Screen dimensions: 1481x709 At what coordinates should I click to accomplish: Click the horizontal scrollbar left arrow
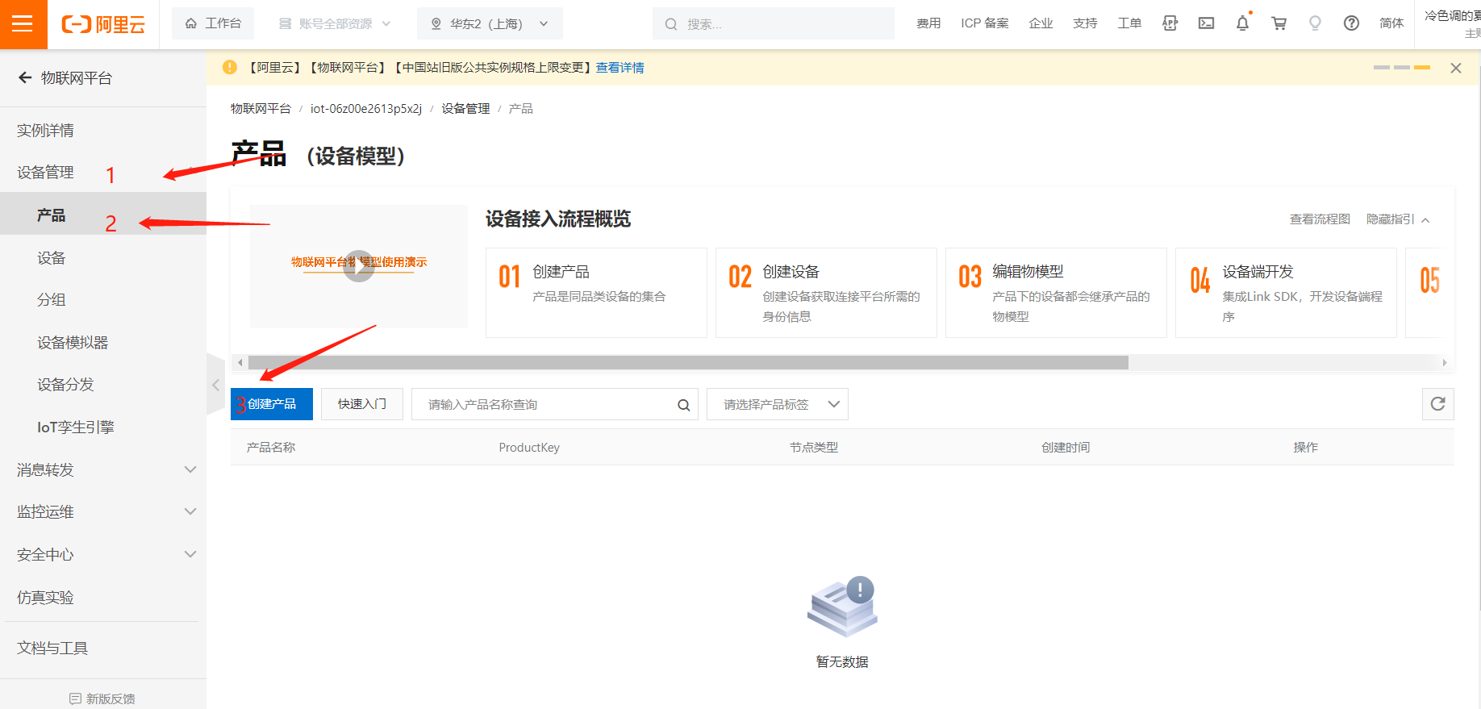click(240, 362)
